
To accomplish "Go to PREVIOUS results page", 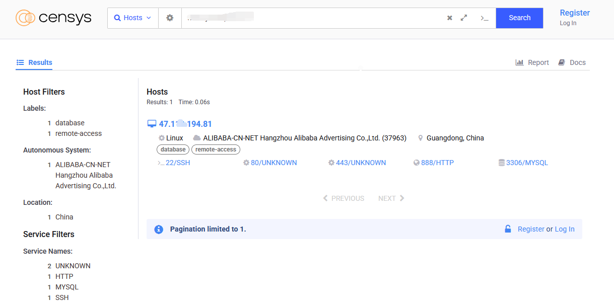I will tap(344, 198).
